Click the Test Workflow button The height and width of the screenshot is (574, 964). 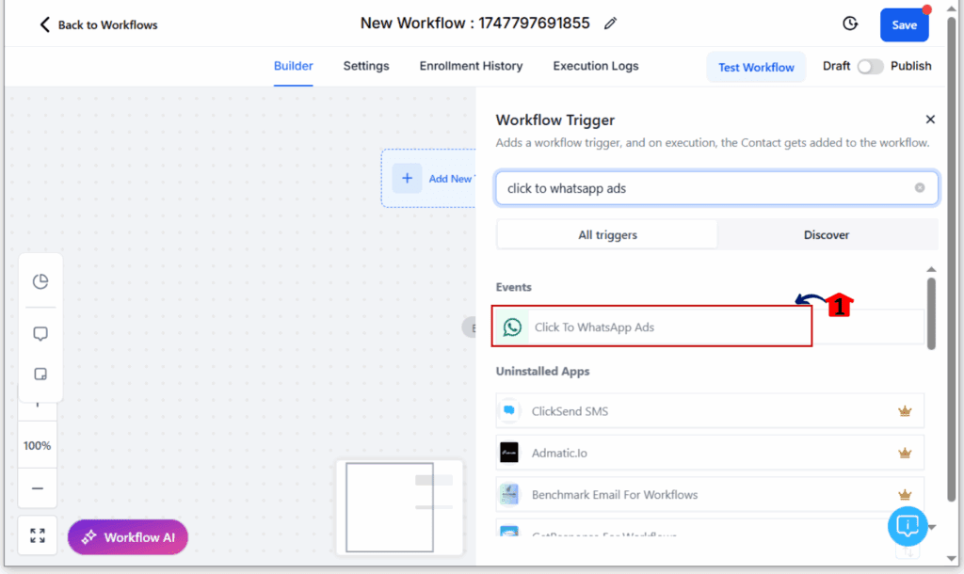coord(756,67)
